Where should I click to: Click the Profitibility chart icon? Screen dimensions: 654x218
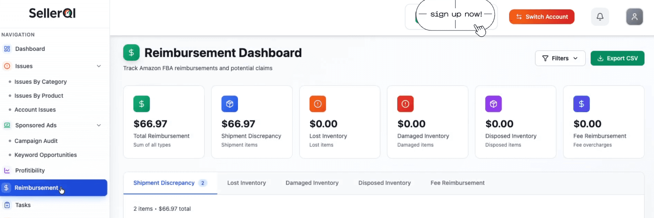[7, 170]
